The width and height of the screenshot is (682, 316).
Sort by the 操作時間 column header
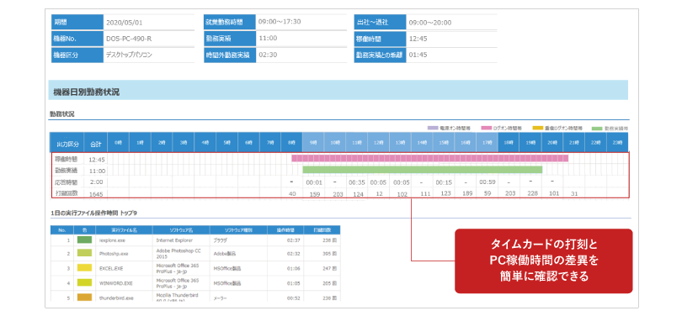[285, 229]
